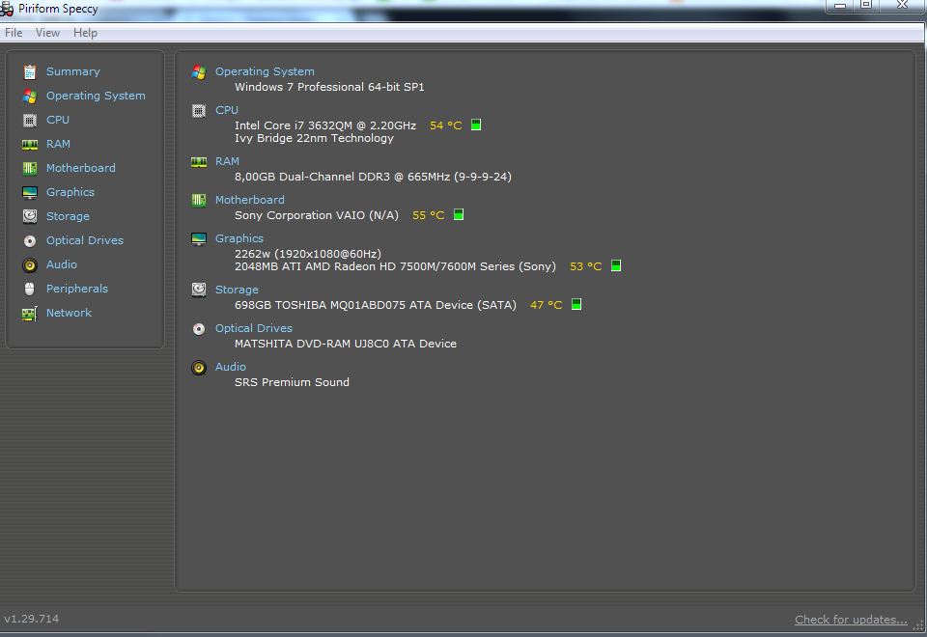The height and width of the screenshot is (637, 927).
Task: Click the Operating System heading link in summary
Action: 265,71
